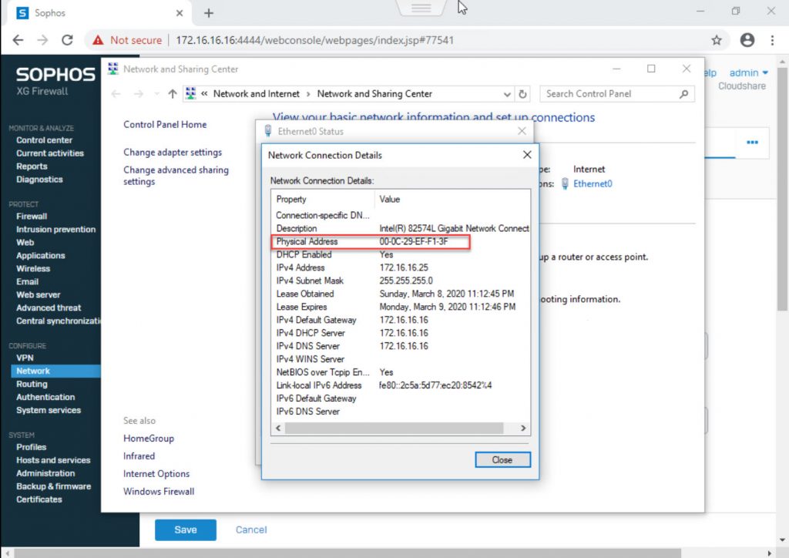Open Control Panel Home
Viewport: 789px width, 558px height.
point(165,124)
